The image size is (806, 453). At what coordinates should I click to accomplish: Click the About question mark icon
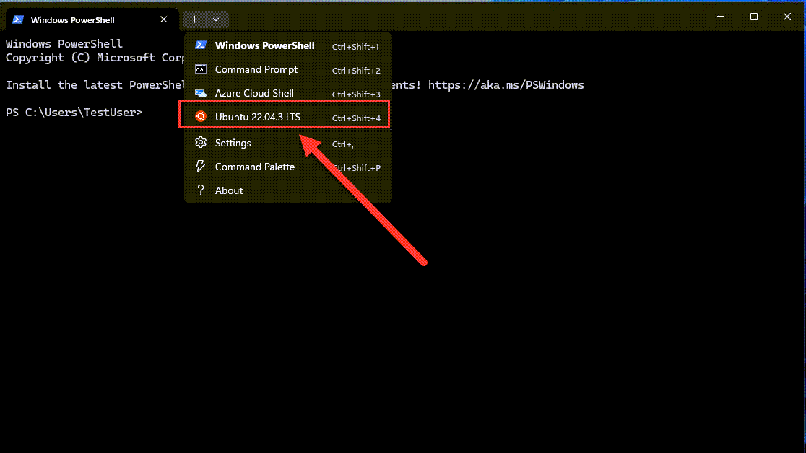(201, 190)
